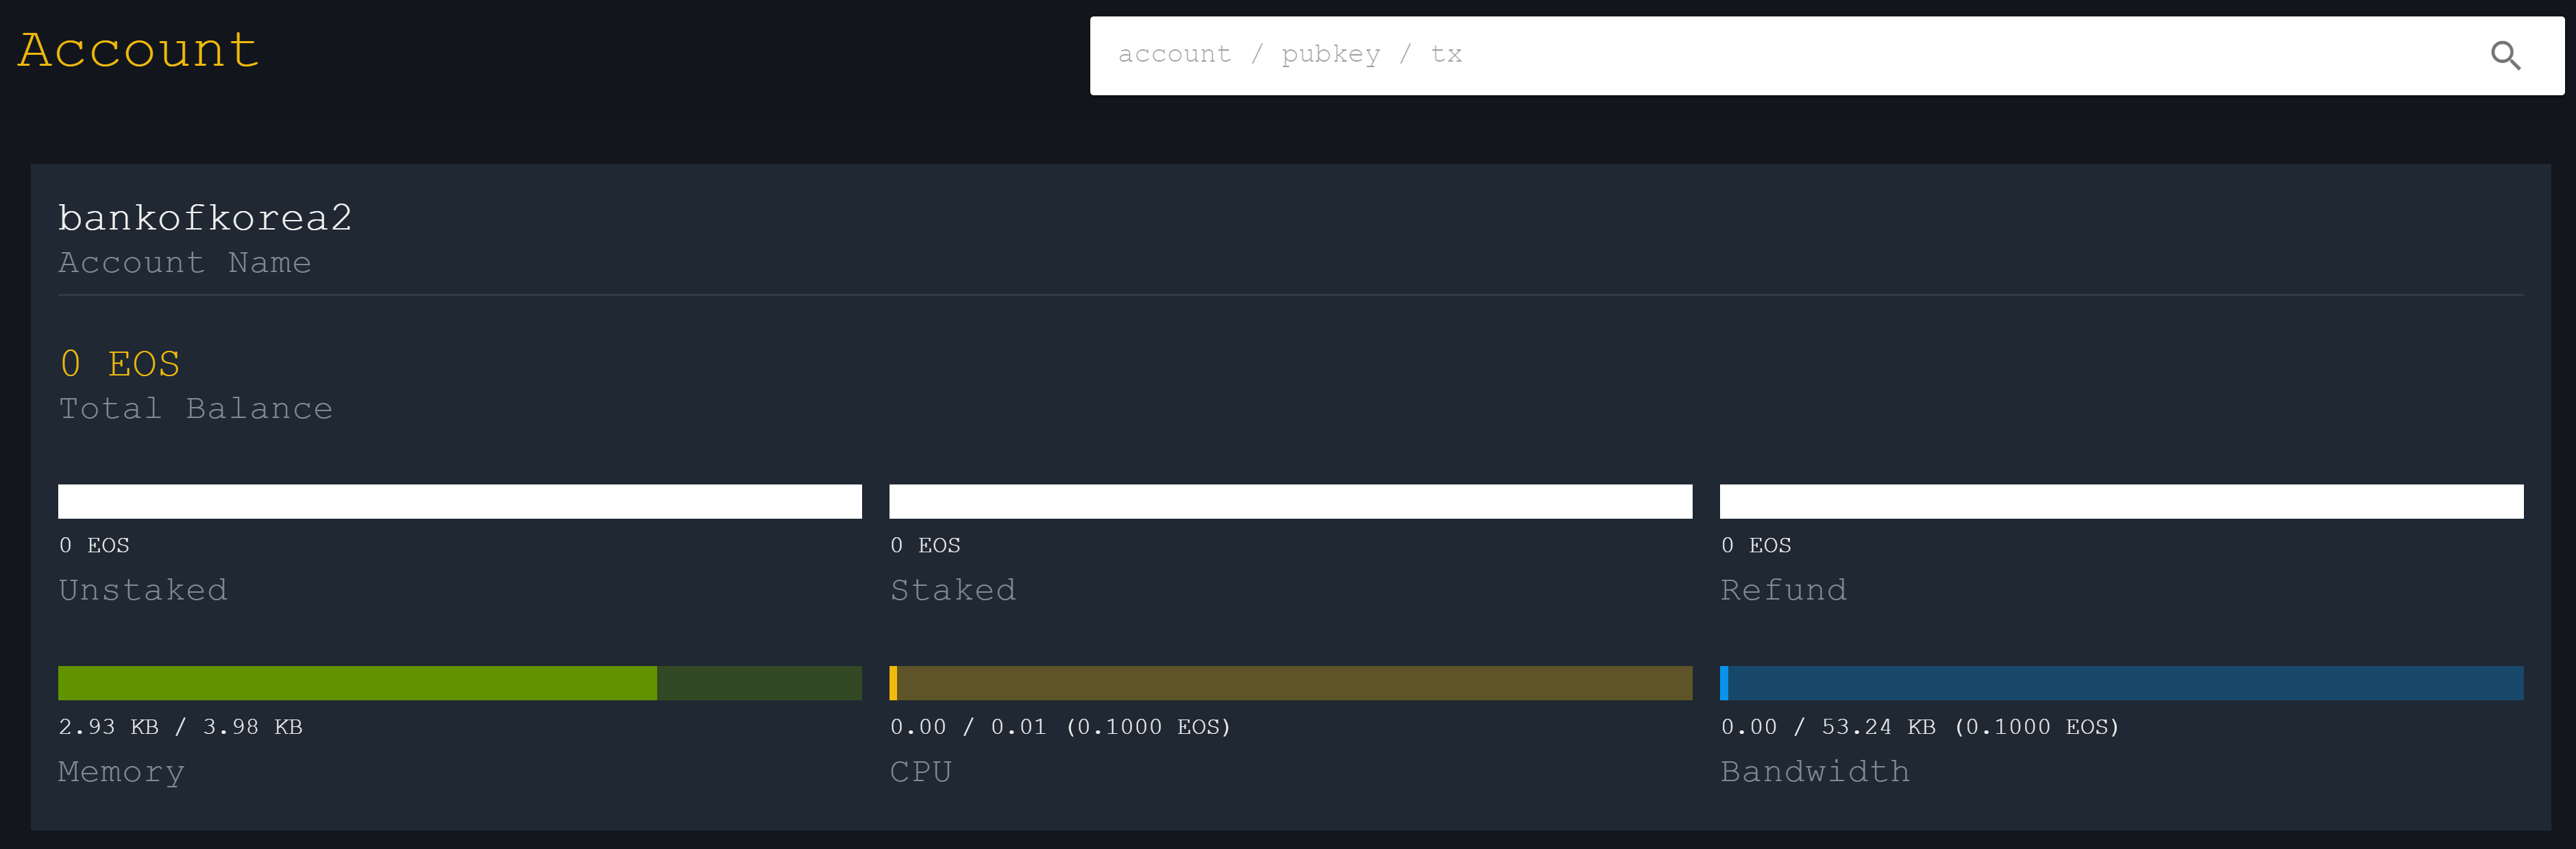The image size is (2576, 849).
Task: Click the CPU 0.00 / 0.01 usage text
Action: pyautogui.click(x=1060, y=727)
